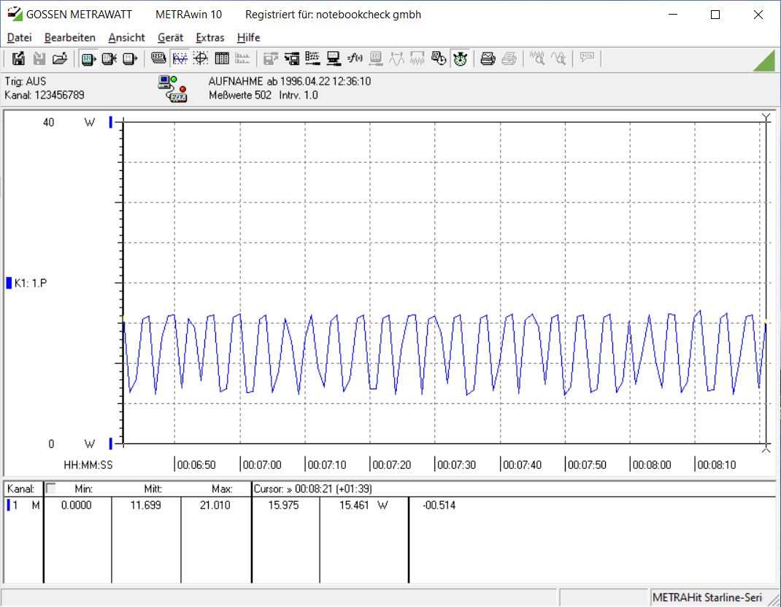Open a file with the folder icon
This screenshot has width=781, height=607.
coord(60,59)
